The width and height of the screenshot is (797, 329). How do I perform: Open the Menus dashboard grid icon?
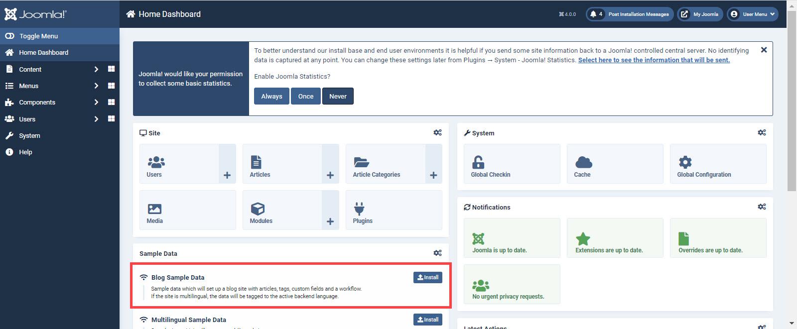(x=111, y=86)
